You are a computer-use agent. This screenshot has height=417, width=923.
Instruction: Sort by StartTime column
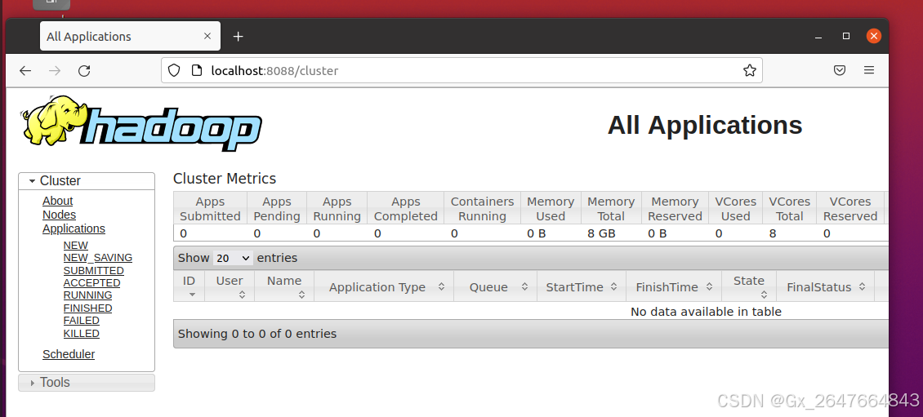582,286
